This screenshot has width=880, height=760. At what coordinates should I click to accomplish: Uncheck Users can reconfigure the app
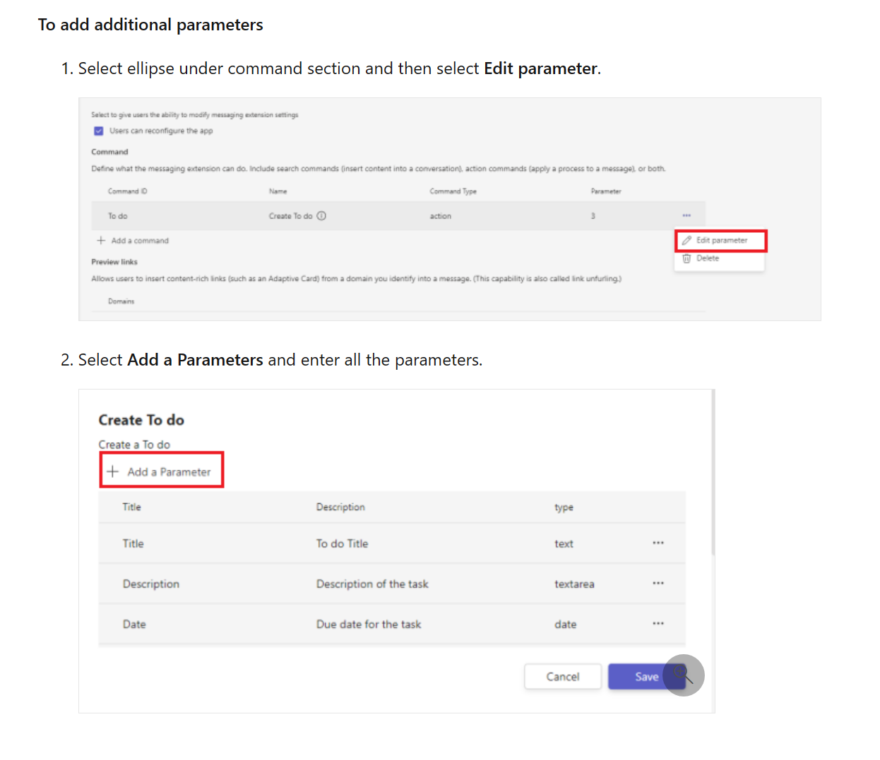pyautogui.click(x=99, y=131)
